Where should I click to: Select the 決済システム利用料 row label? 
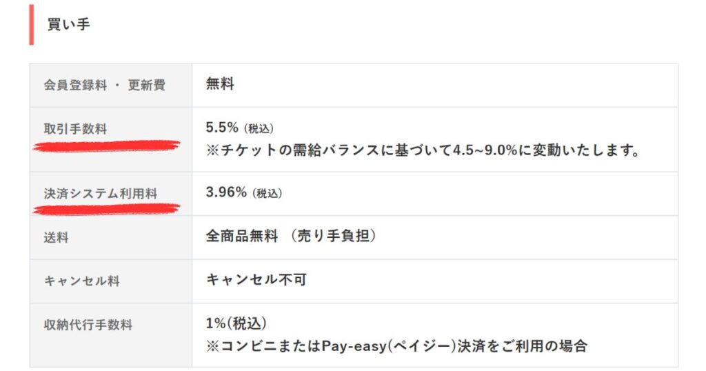[101, 194]
